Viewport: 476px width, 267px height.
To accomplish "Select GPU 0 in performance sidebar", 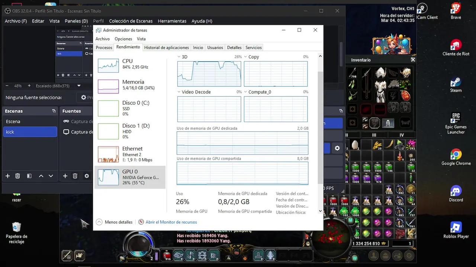I will (130, 177).
